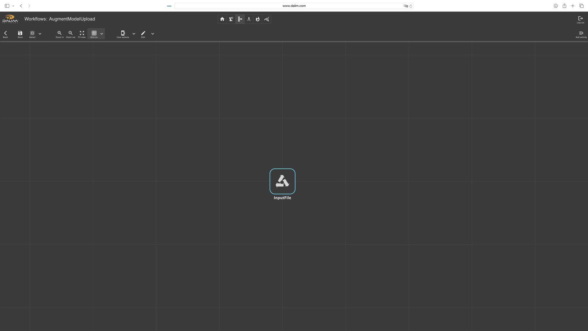The width and height of the screenshot is (588, 331).
Task: Select the robot arm production icon
Action: 231,19
